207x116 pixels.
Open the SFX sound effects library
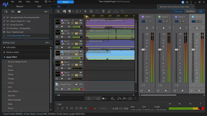13,12
